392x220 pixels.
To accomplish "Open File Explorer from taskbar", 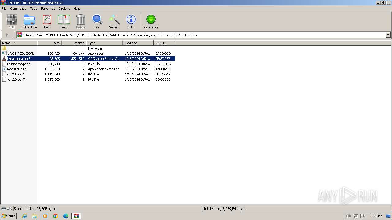I will click(35, 216).
